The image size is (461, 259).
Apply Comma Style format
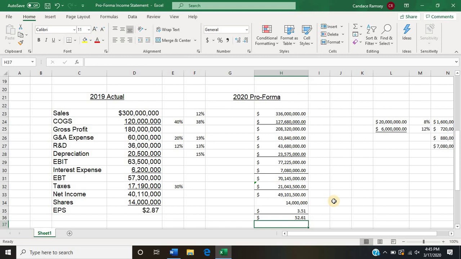pyautogui.click(x=227, y=40)
